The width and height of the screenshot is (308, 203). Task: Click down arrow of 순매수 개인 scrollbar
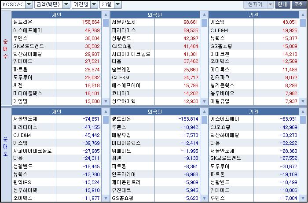click(x=106, y=101)
